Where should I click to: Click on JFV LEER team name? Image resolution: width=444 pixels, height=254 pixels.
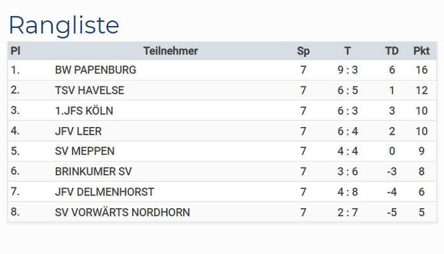pyautogui.click(x=78, y=131)
